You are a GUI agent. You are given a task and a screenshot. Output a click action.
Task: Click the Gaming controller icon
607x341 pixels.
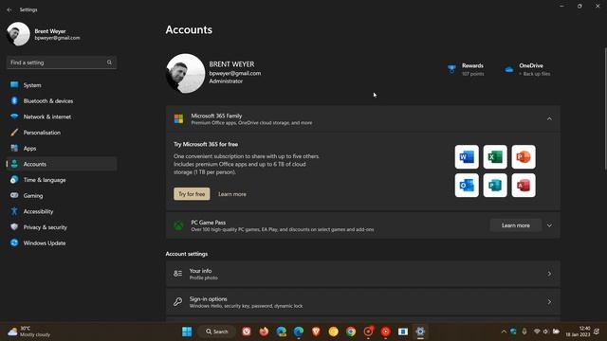click(x=14, y=195)
